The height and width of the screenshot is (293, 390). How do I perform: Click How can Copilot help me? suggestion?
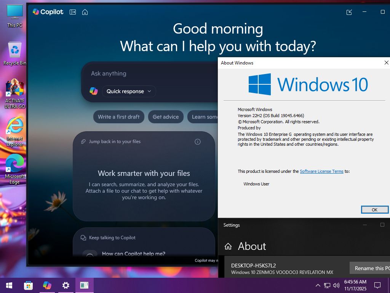click(x=134, y=254)
